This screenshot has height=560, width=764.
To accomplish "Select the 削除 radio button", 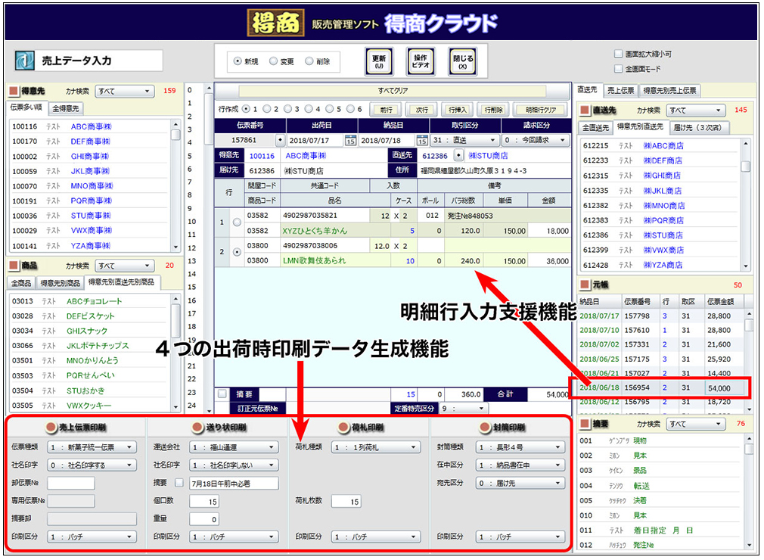I will pos(309,61).
